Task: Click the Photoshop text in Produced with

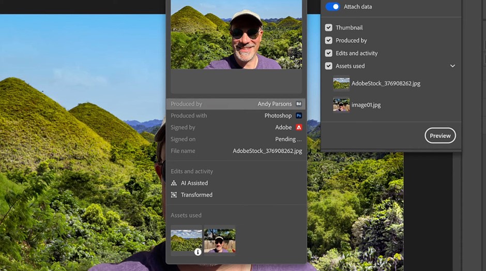Action: 278,116
